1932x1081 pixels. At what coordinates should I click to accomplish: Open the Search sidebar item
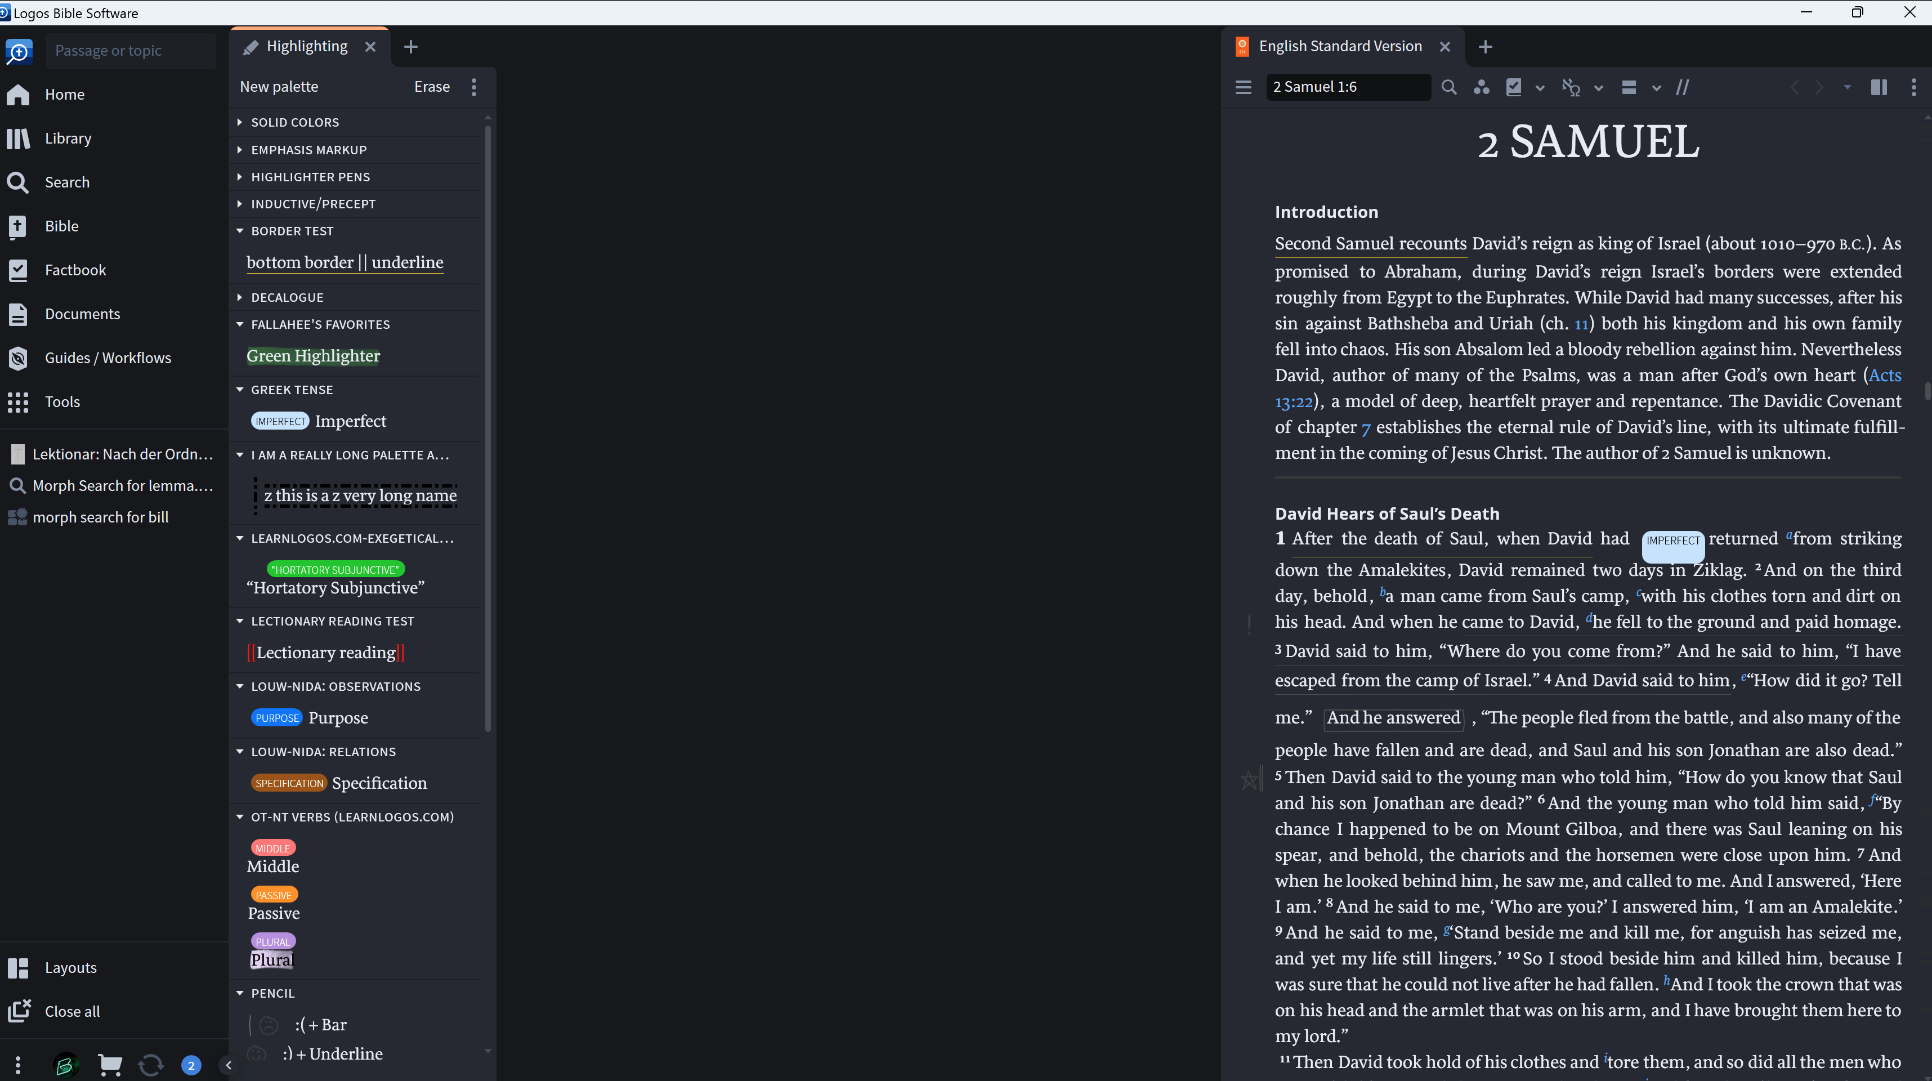(48, 182)
